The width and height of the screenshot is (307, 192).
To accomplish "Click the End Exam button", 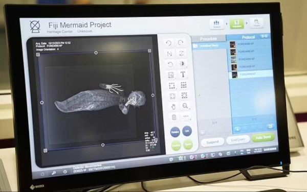I will [x=238, y=139].
